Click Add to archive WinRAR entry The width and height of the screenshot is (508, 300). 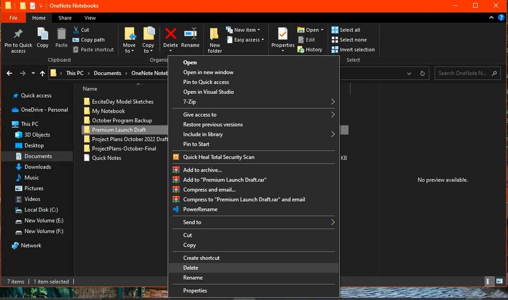pos(202,170)
